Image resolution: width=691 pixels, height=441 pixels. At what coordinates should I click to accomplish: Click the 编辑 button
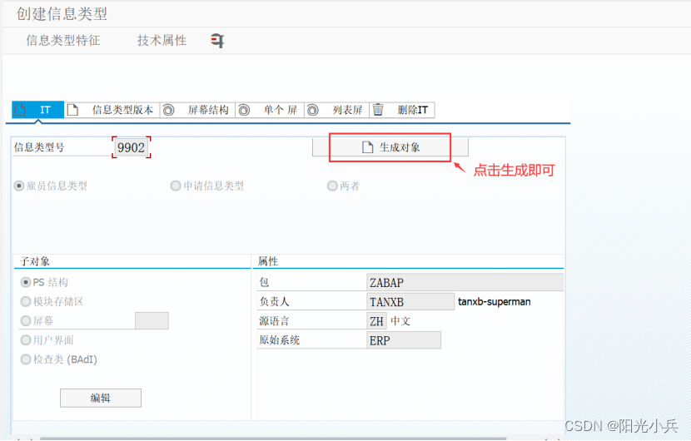[x=101, y=398]
